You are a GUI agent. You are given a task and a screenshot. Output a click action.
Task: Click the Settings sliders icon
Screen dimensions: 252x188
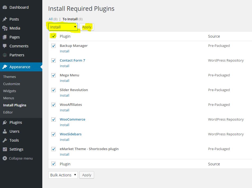click(x=5, y=149)
